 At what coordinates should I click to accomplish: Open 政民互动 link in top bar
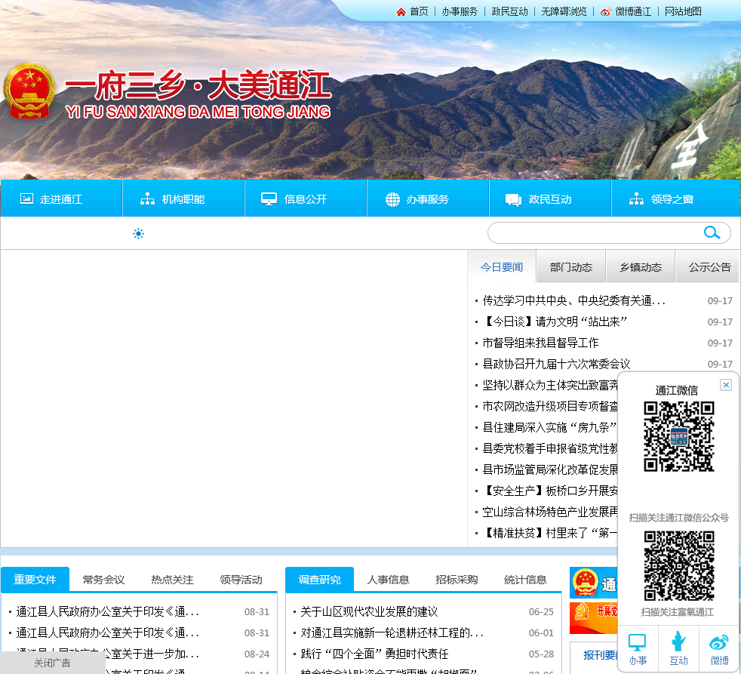coord(509,12)
